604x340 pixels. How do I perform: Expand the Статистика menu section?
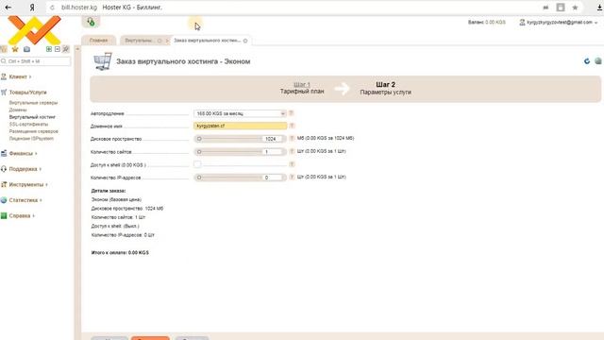tap(23, 200)
